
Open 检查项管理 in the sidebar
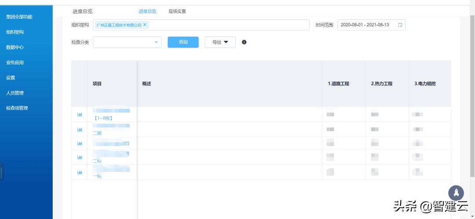pyautogui.click(x=17, y=108)
